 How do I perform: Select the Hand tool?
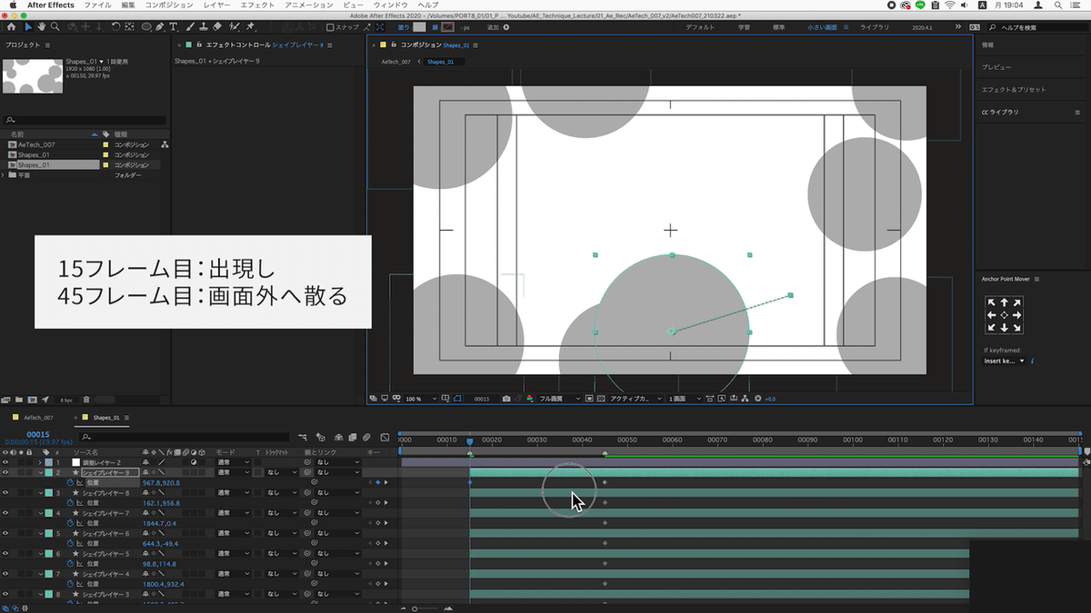42,27
